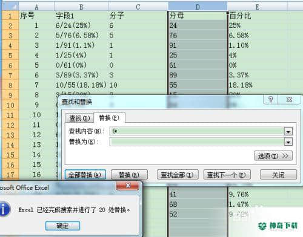Image resolution: width=303 pixels, height=237 pixels.
Task: Select row 8 header
Action: coord(10,85)
